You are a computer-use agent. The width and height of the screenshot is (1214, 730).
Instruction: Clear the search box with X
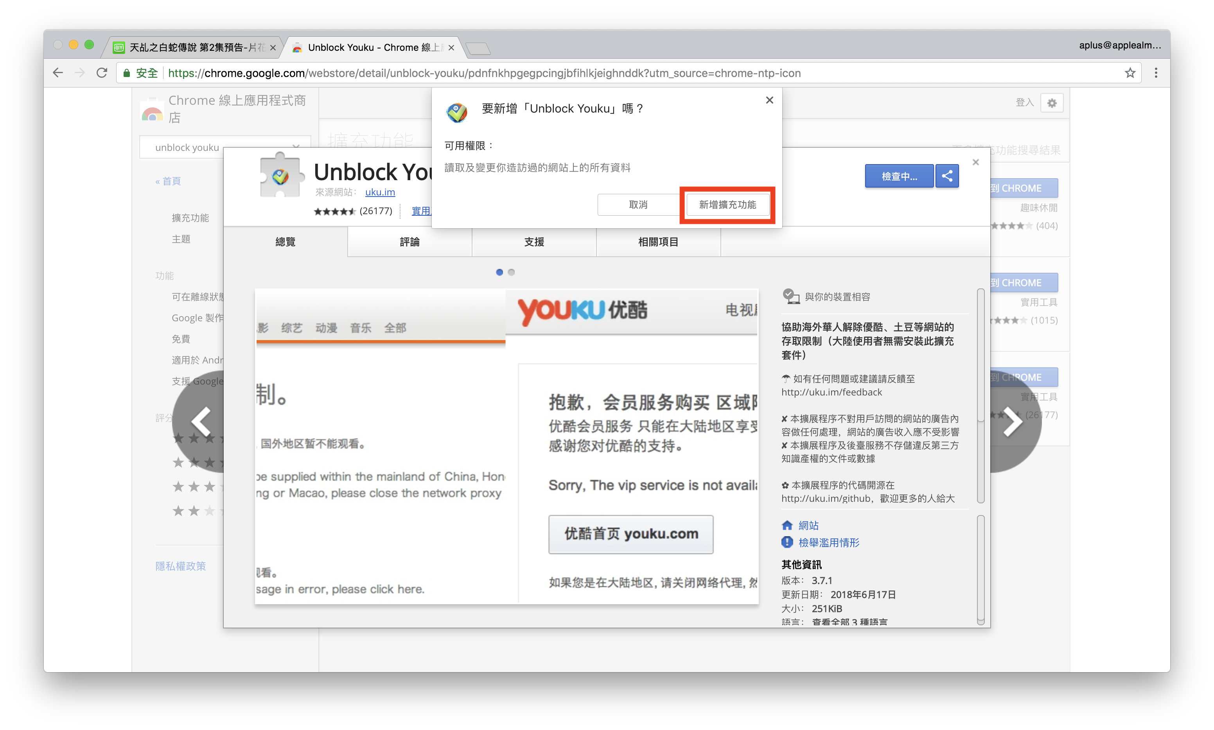coord(296,147)
